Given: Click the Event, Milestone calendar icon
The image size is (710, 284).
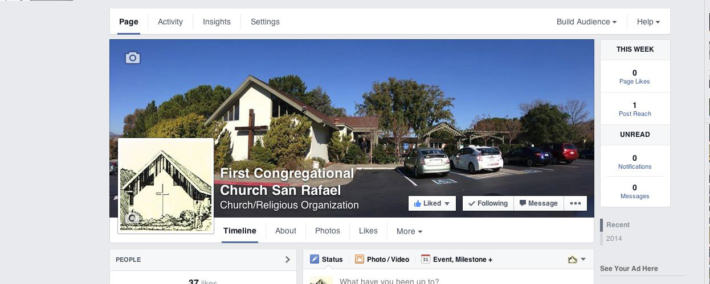Looking at the screenshot, I should [425, 259].
